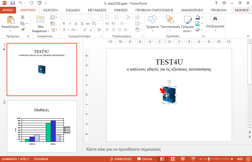
Task: Click the Clear all formatting icon
Action: click(99, 29)
